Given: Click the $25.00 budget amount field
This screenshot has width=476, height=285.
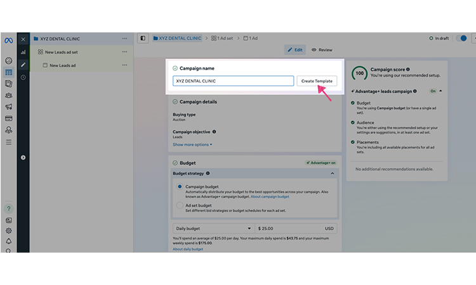Looking at the screenshot, I should [x=296, y=229].
